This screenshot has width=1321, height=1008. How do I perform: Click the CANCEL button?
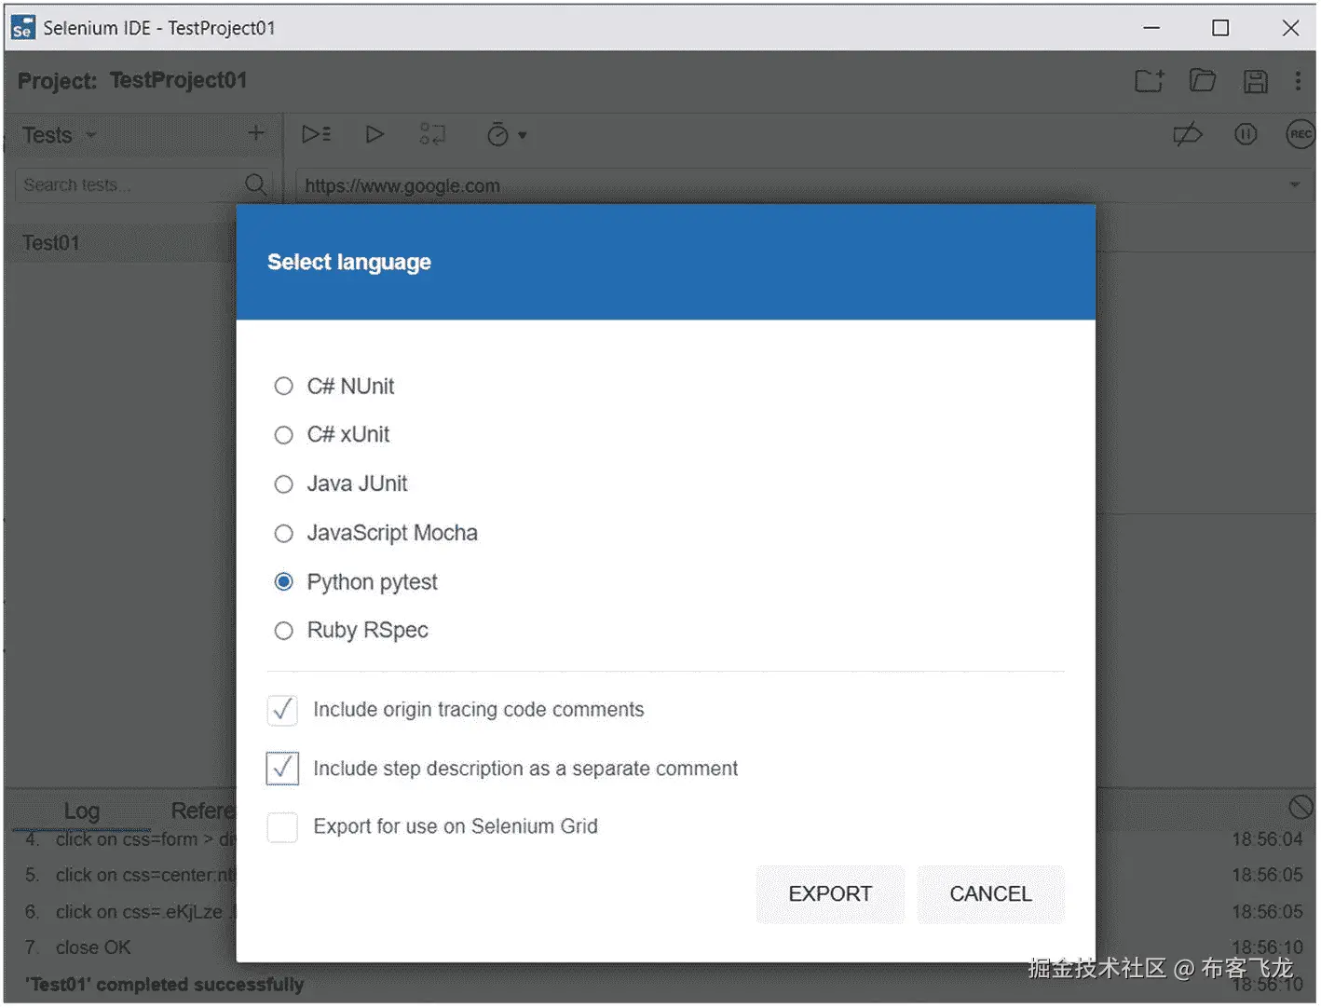click(990, 894)
